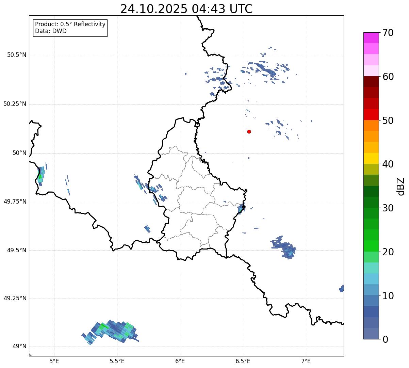This screenshot has height=368, width=409.
Task: Click the yellow swatch just above 40 dBZ
Action: point(371,158)
